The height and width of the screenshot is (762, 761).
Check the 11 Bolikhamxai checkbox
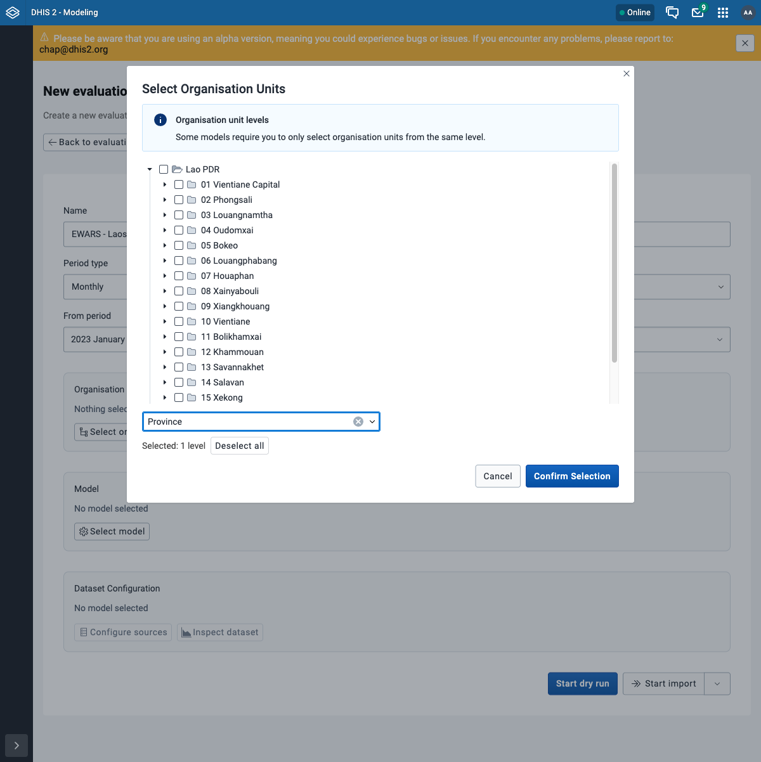click(x=179, y=337)
